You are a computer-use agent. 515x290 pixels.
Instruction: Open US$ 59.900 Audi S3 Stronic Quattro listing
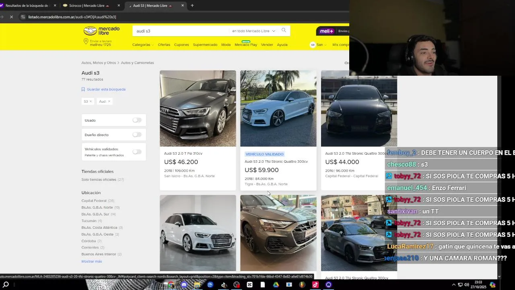tap(276, 162)
